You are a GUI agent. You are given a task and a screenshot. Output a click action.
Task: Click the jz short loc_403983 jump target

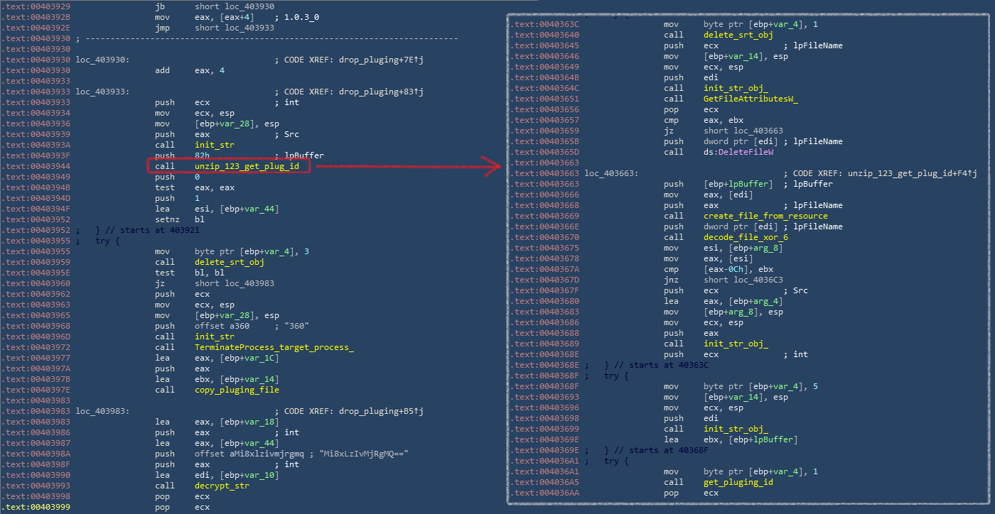(x=234, y=283)
